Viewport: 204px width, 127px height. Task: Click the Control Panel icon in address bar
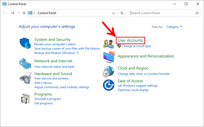point(30,13)
